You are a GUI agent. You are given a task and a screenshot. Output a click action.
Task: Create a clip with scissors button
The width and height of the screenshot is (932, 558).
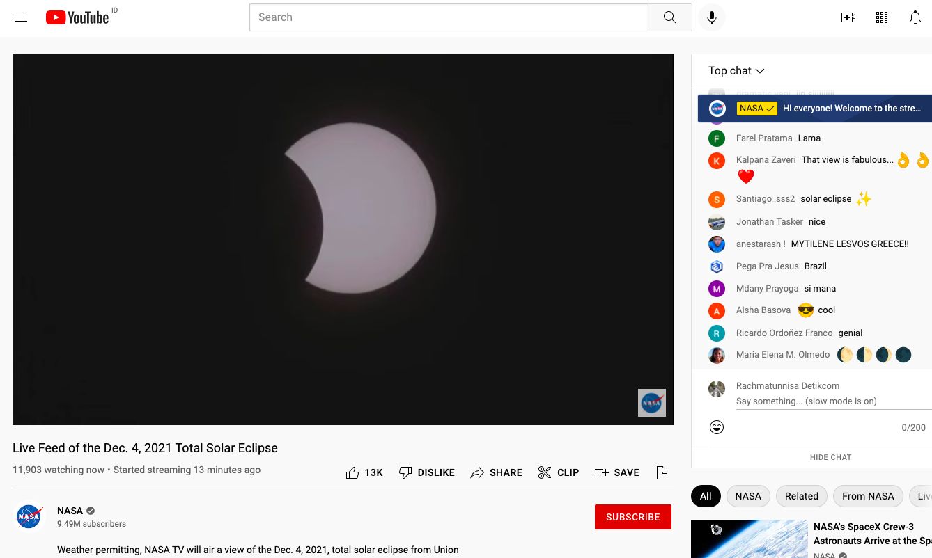click(559, 472)
